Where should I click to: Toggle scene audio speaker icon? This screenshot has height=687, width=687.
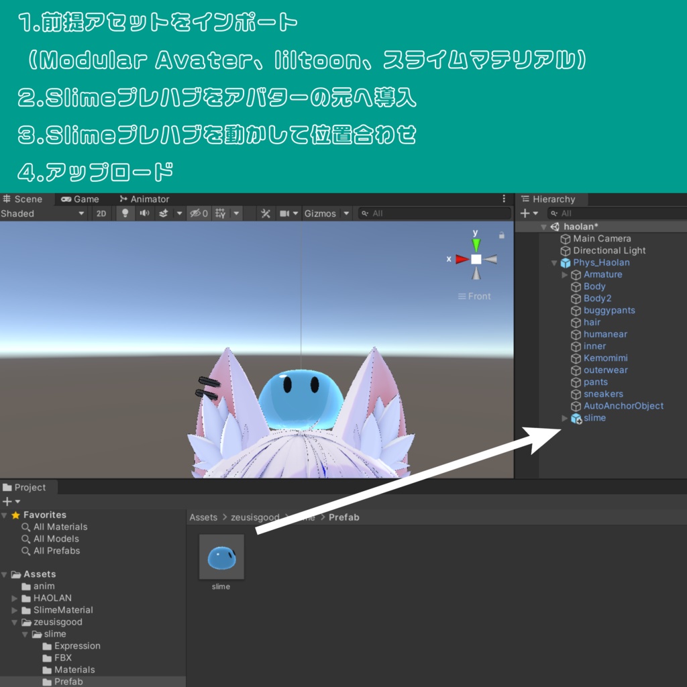point(144,213)
